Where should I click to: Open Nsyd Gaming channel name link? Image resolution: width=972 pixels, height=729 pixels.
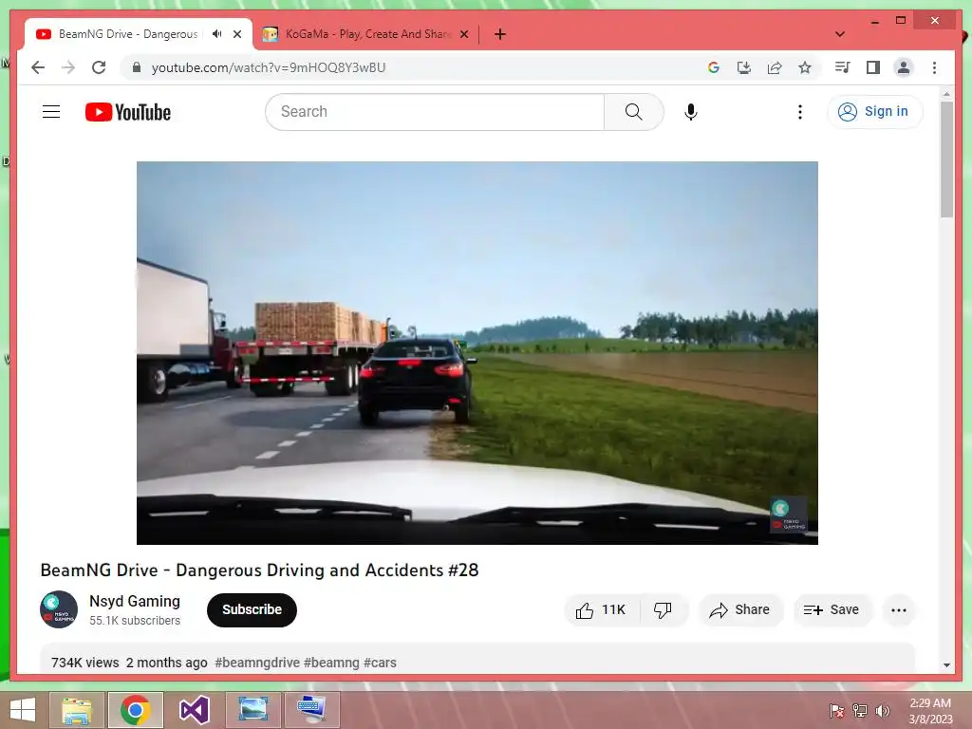coord(135,601)
